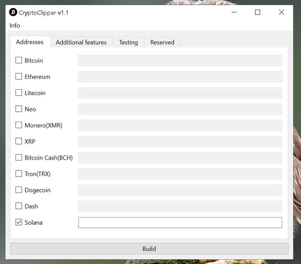The height and width of the screenshot is (264, 301).
Task: Click the CryptoClipper v1.1 window title
Action: click(x=44, y=13)
